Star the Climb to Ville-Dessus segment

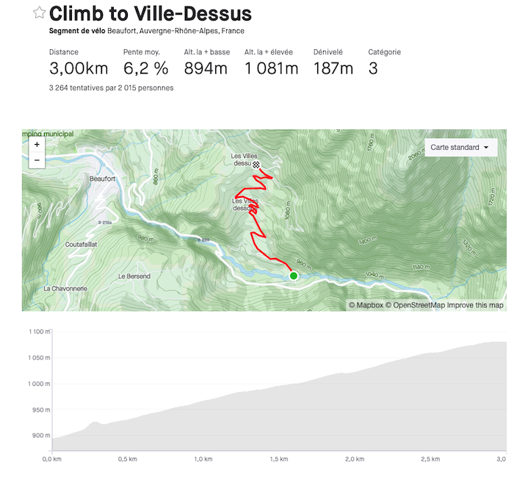(x=40, y=13)
